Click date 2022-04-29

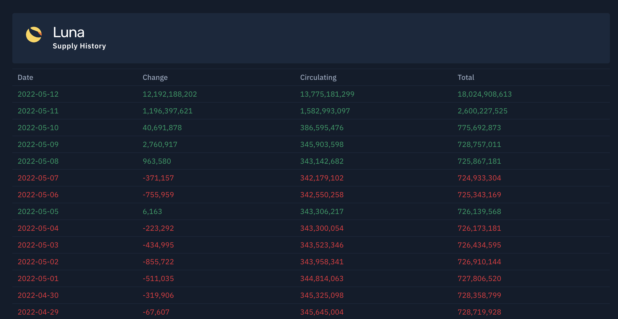(38, 312)
